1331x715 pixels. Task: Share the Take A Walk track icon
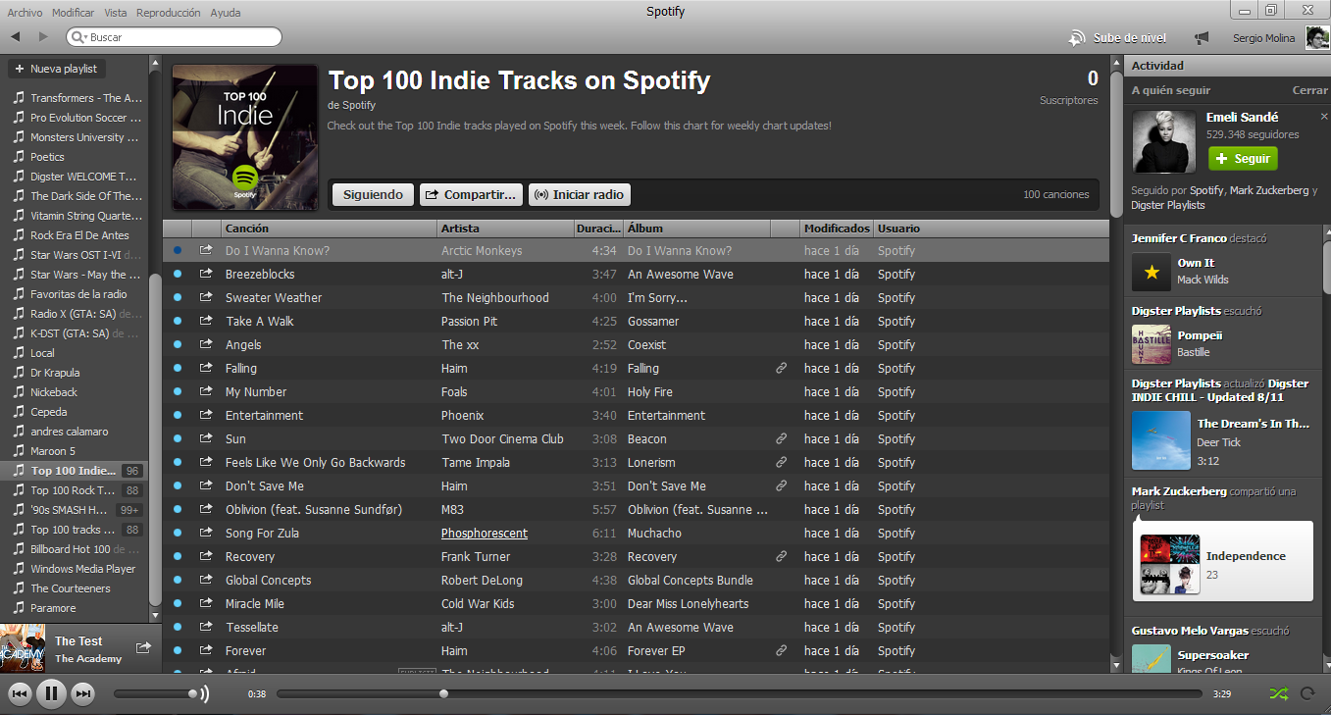(206, 321)
